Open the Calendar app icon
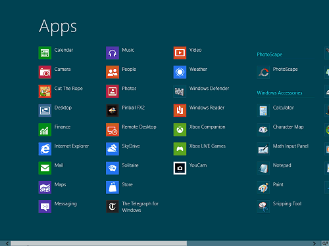Screen dimensions: 329x246 pyautogui.click(x=45, y=52)
